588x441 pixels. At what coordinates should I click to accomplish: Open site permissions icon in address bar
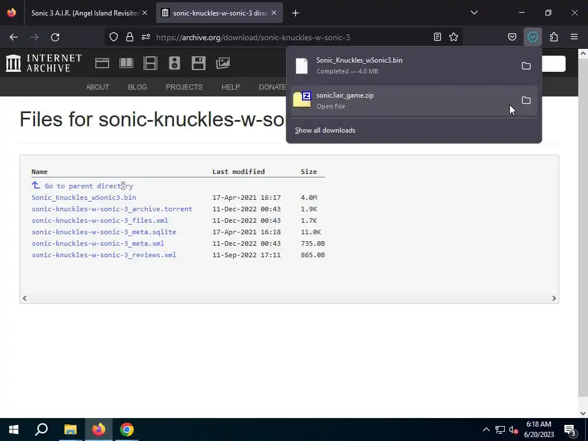pyautogui.click(x=146, y=37)
